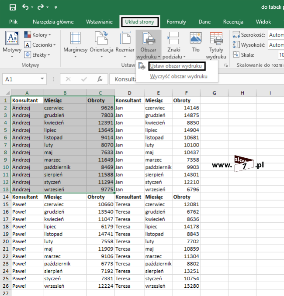Save the workbook with the floppy disk icon
Viewport: 284px width, 296px height.
tap(13, 7)
